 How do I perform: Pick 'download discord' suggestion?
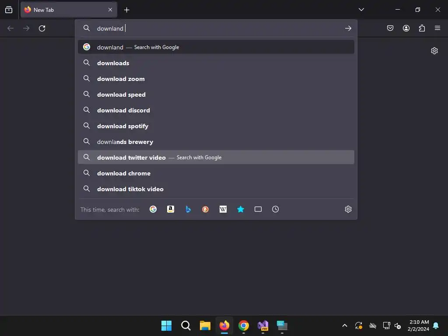[216, 110]
